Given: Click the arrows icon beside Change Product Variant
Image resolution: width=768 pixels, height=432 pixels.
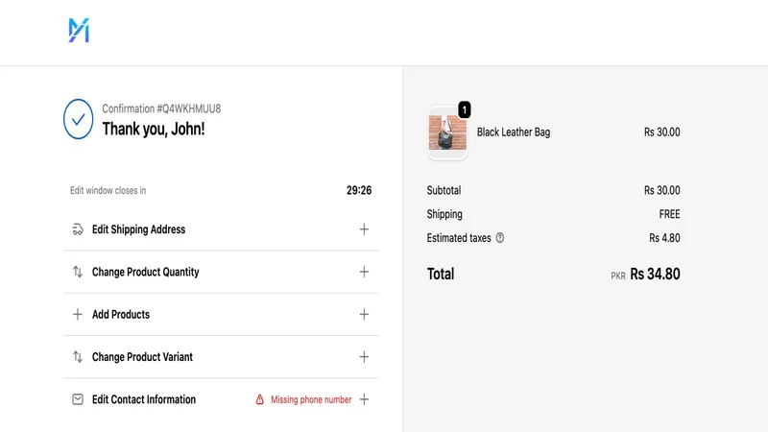Looking at the screenshot, I should pos(78,357).
